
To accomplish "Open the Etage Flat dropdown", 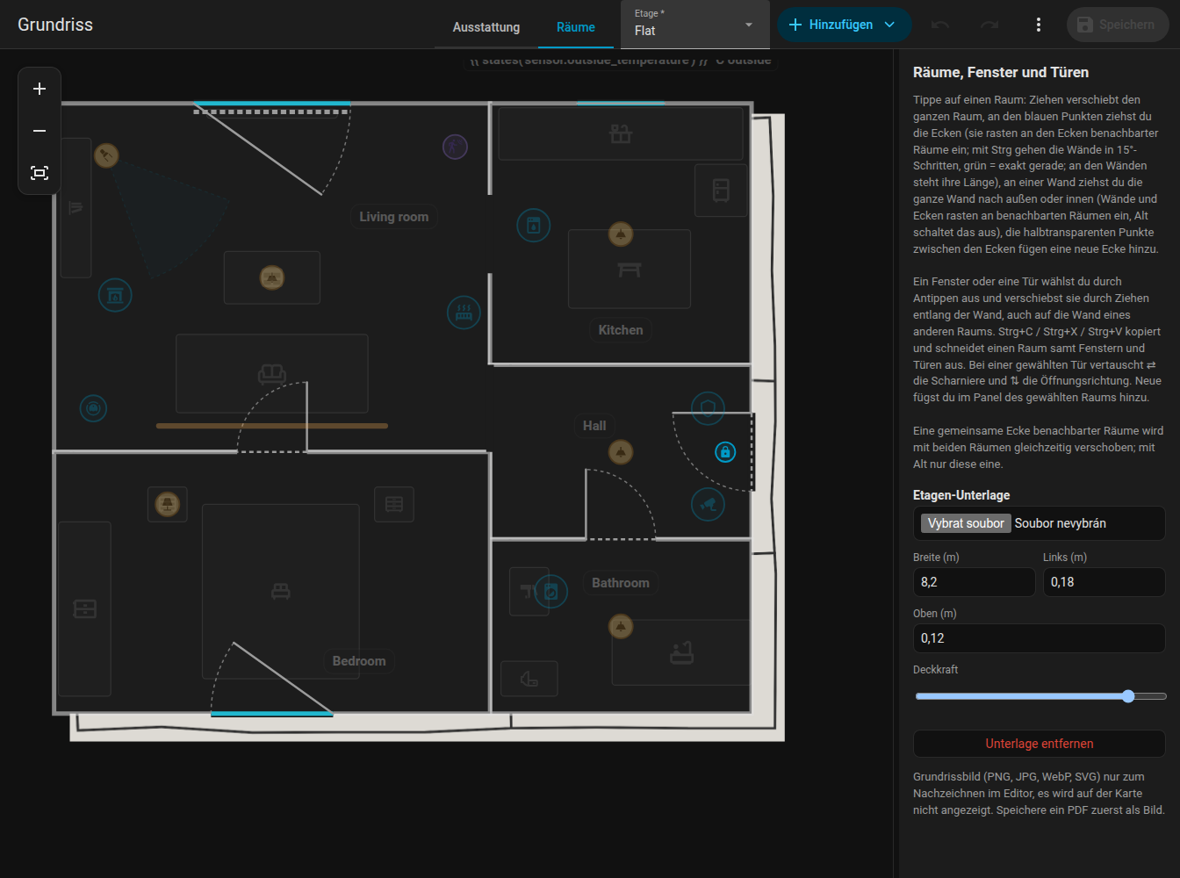I will [694, 25].
